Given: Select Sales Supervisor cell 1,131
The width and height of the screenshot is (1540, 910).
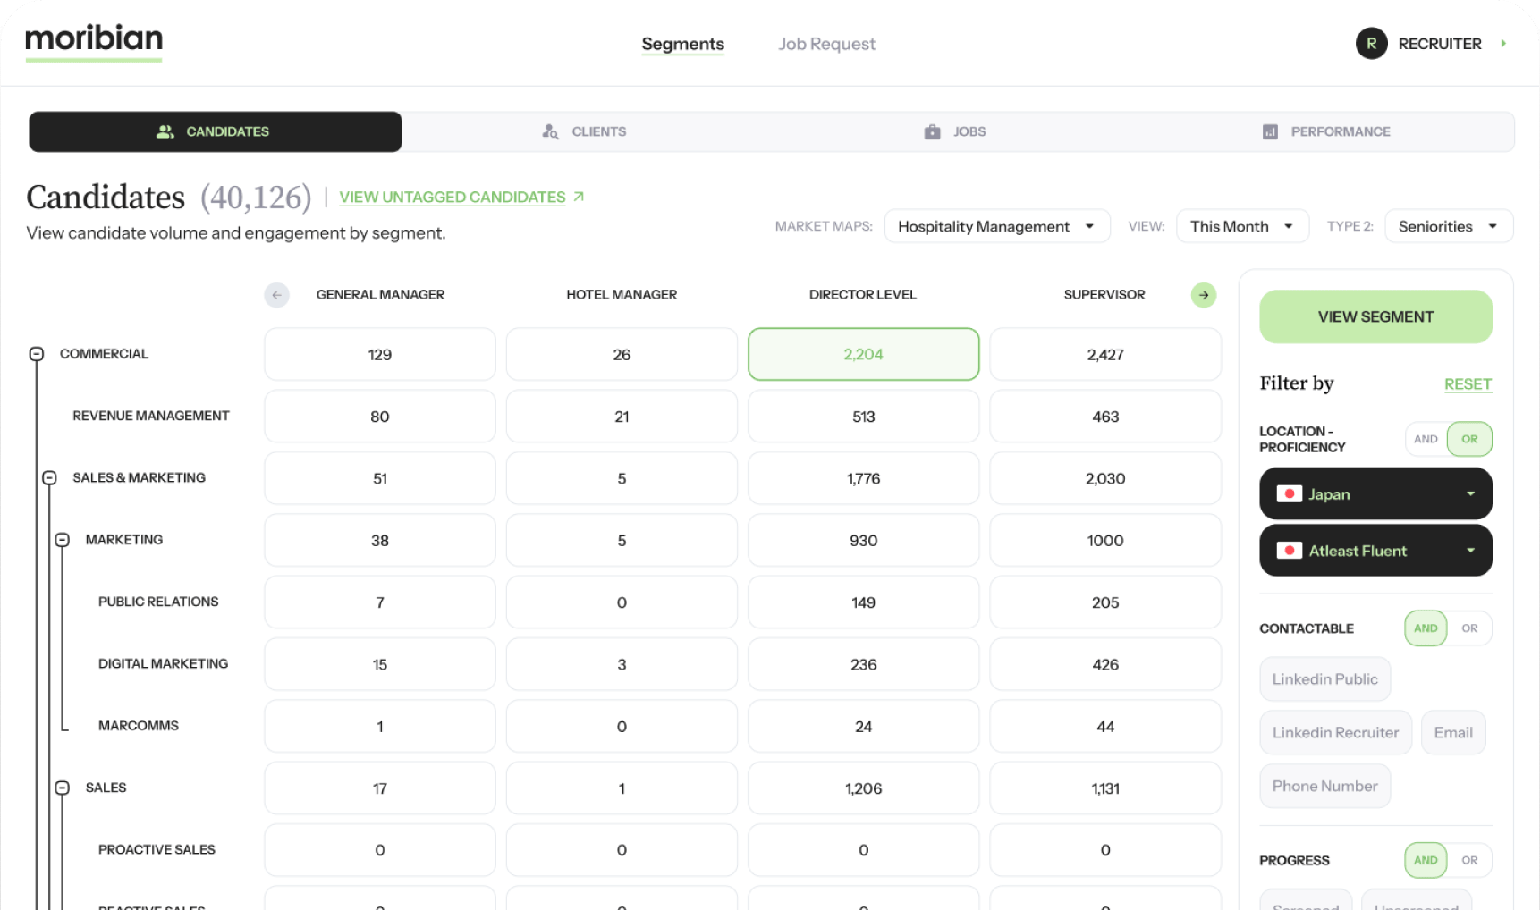Looking at the screenshot, I should 1105,788.
